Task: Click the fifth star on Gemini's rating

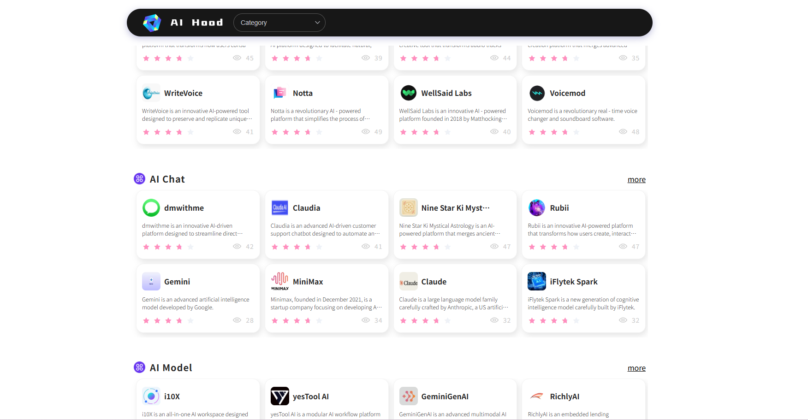Action: coord(190,320)
